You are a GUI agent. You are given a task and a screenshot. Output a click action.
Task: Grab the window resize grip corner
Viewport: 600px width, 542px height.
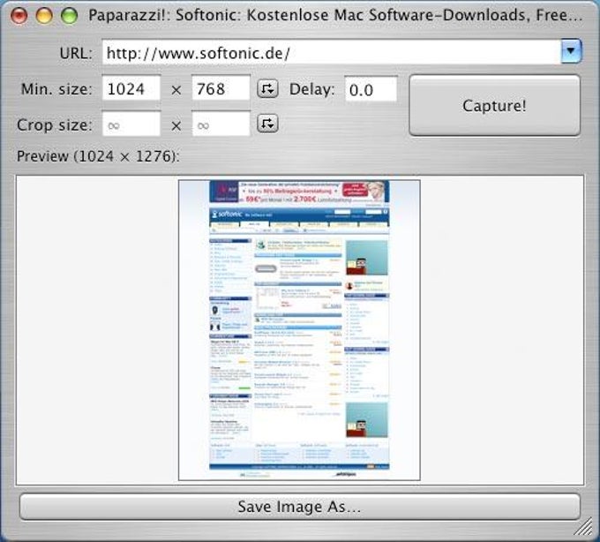point(584,528)
